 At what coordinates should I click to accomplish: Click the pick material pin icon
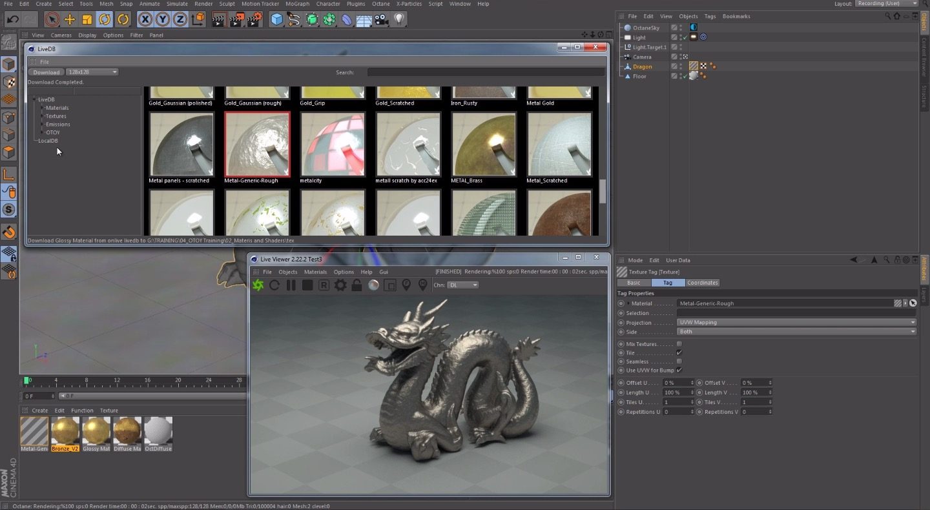point(422,285)
